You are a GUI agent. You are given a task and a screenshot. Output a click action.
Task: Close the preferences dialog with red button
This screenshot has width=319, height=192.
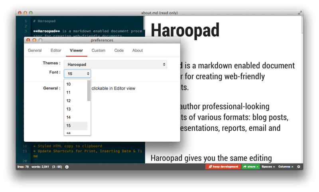[x=28, y=40]
